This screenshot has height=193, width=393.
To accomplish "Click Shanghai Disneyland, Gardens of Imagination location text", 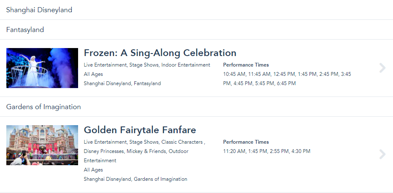I will point(135,179).
